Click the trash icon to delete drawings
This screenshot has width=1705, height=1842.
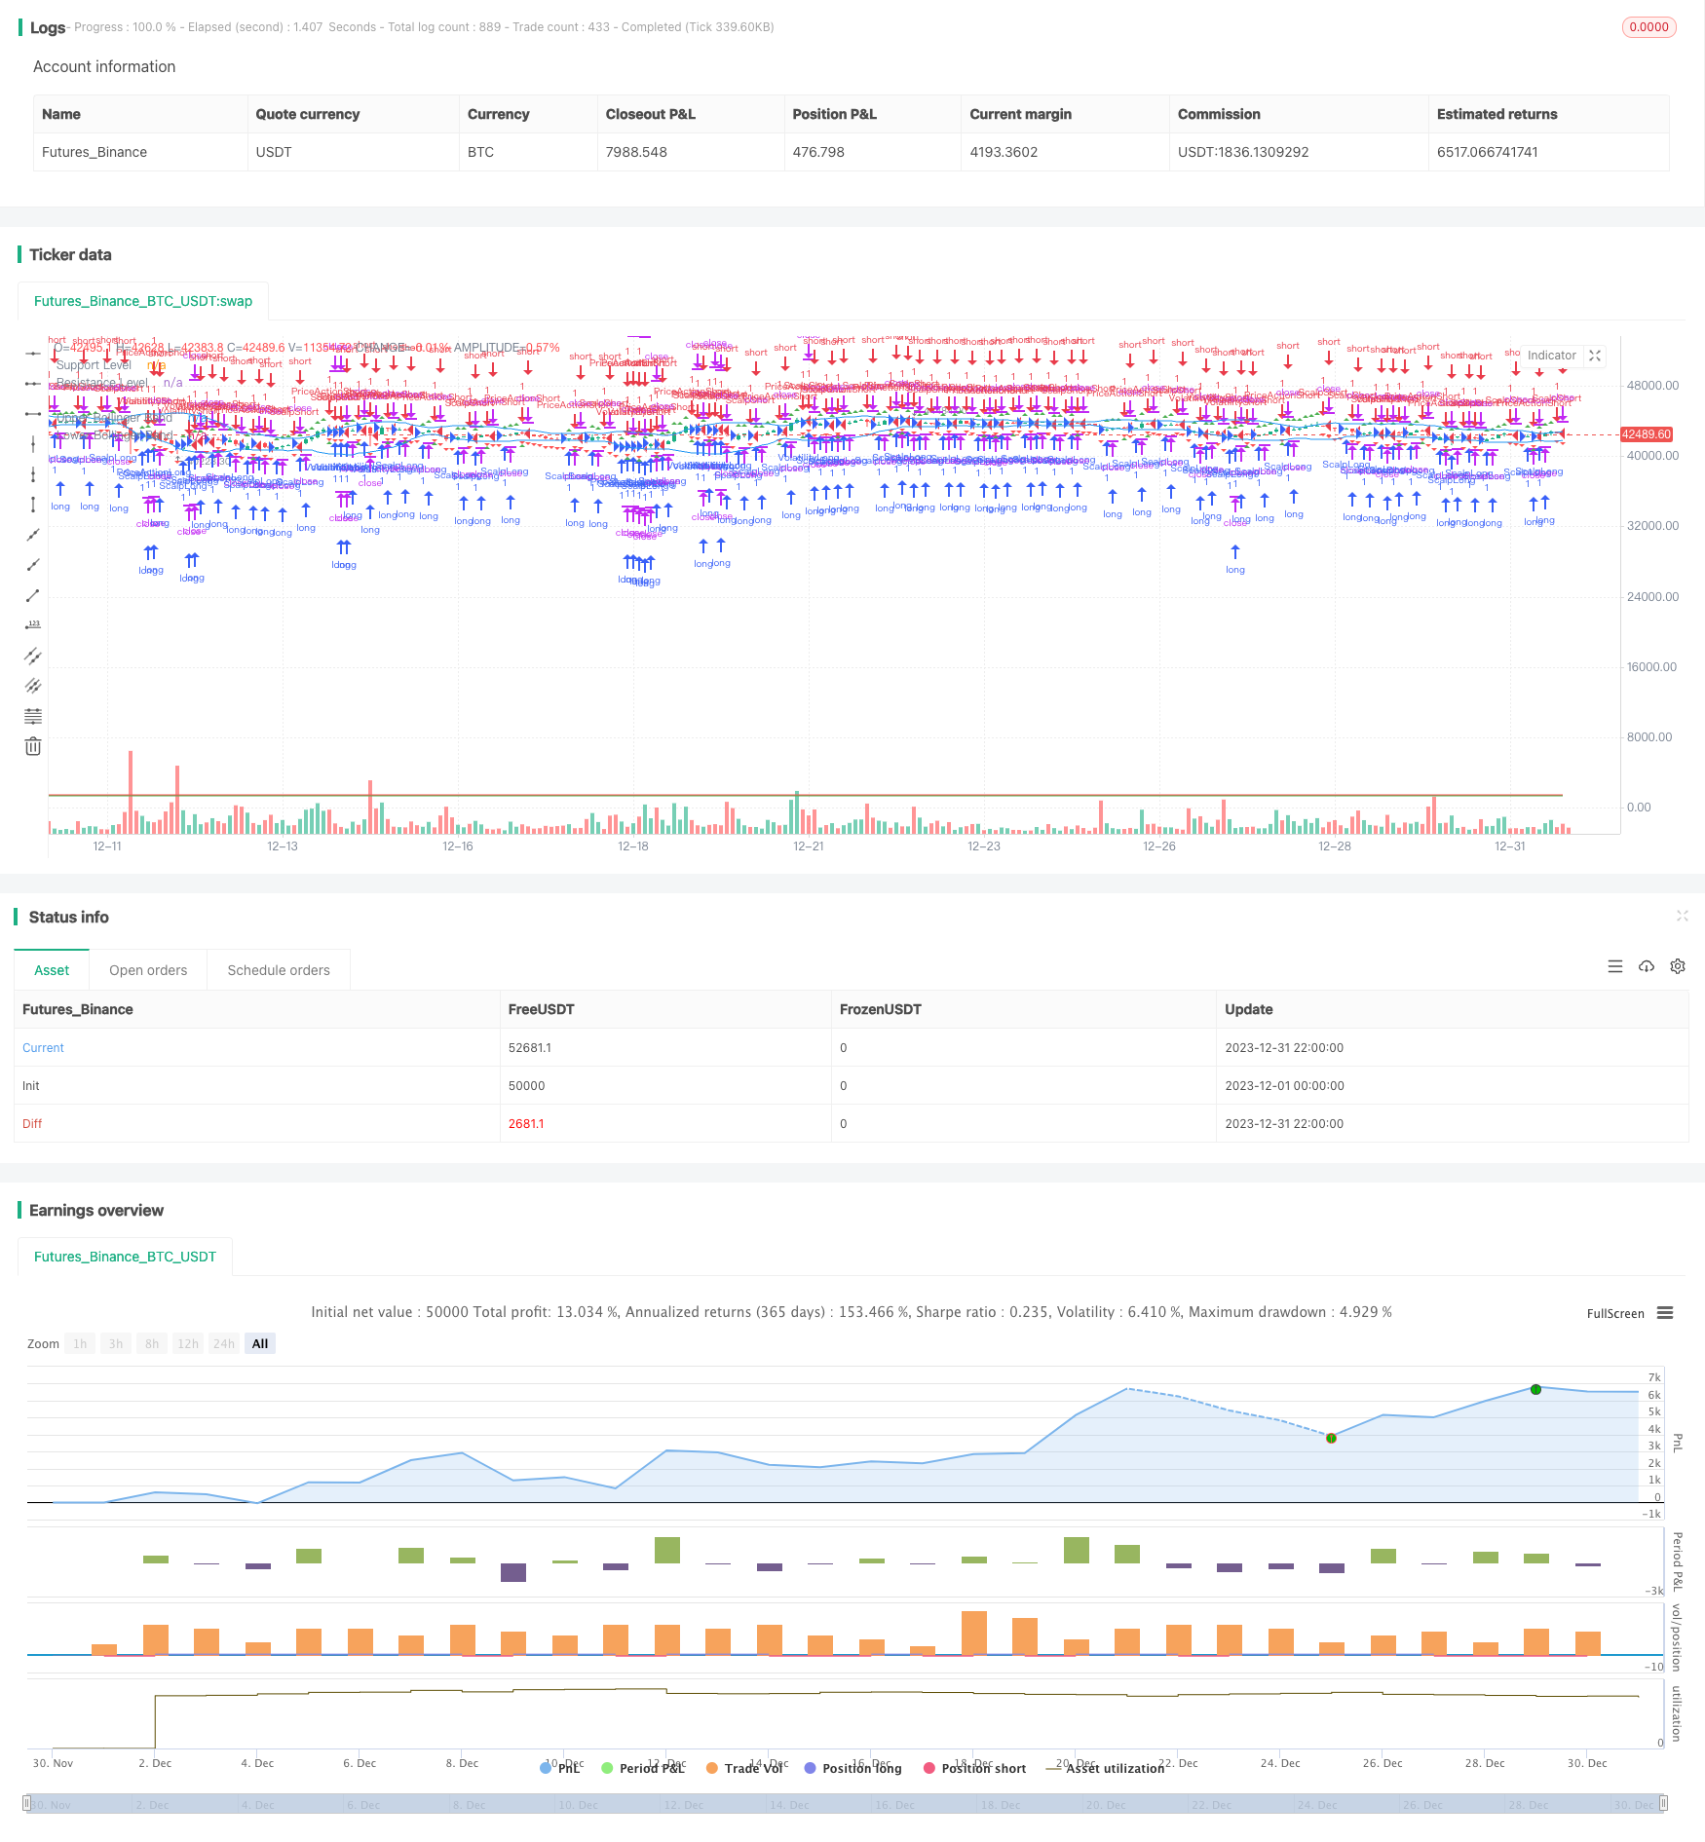tap(32, 746)
